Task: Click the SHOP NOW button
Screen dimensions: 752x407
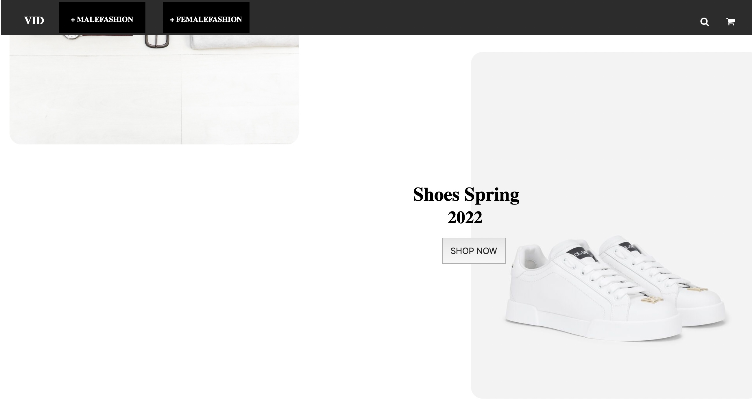Action: pos(474,251)
